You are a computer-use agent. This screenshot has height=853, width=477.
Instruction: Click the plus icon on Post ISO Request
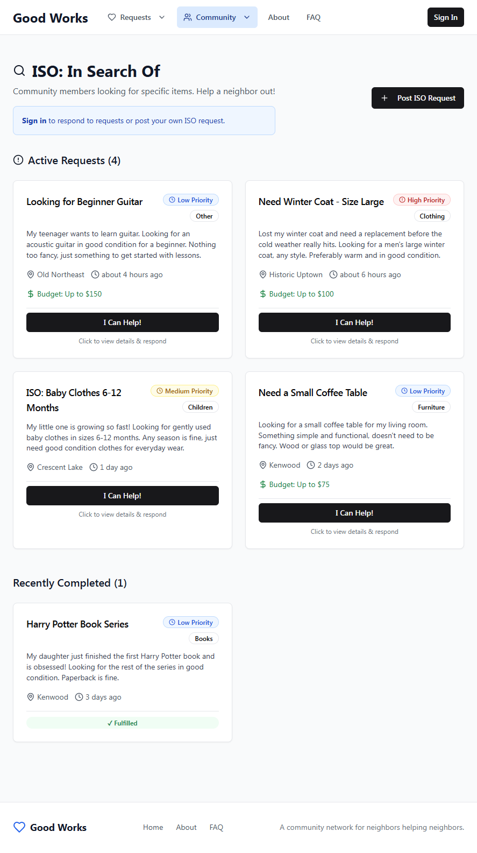(x=385, y=98)
